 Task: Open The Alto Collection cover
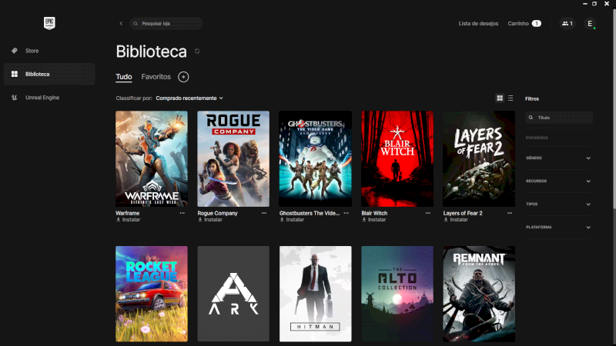[397, 294]
